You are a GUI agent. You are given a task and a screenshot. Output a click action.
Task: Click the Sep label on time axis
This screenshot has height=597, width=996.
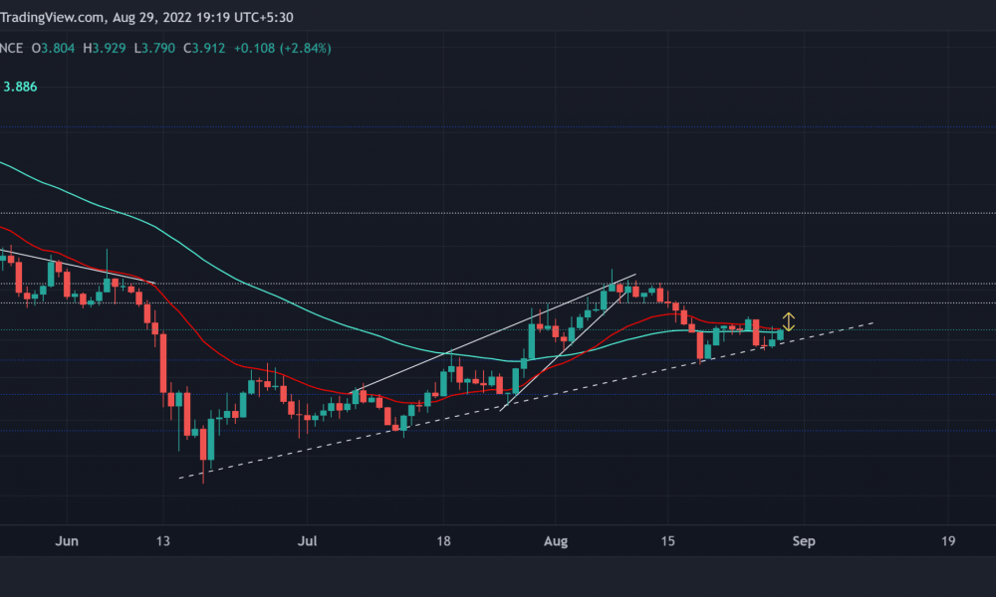pos(804,541)
